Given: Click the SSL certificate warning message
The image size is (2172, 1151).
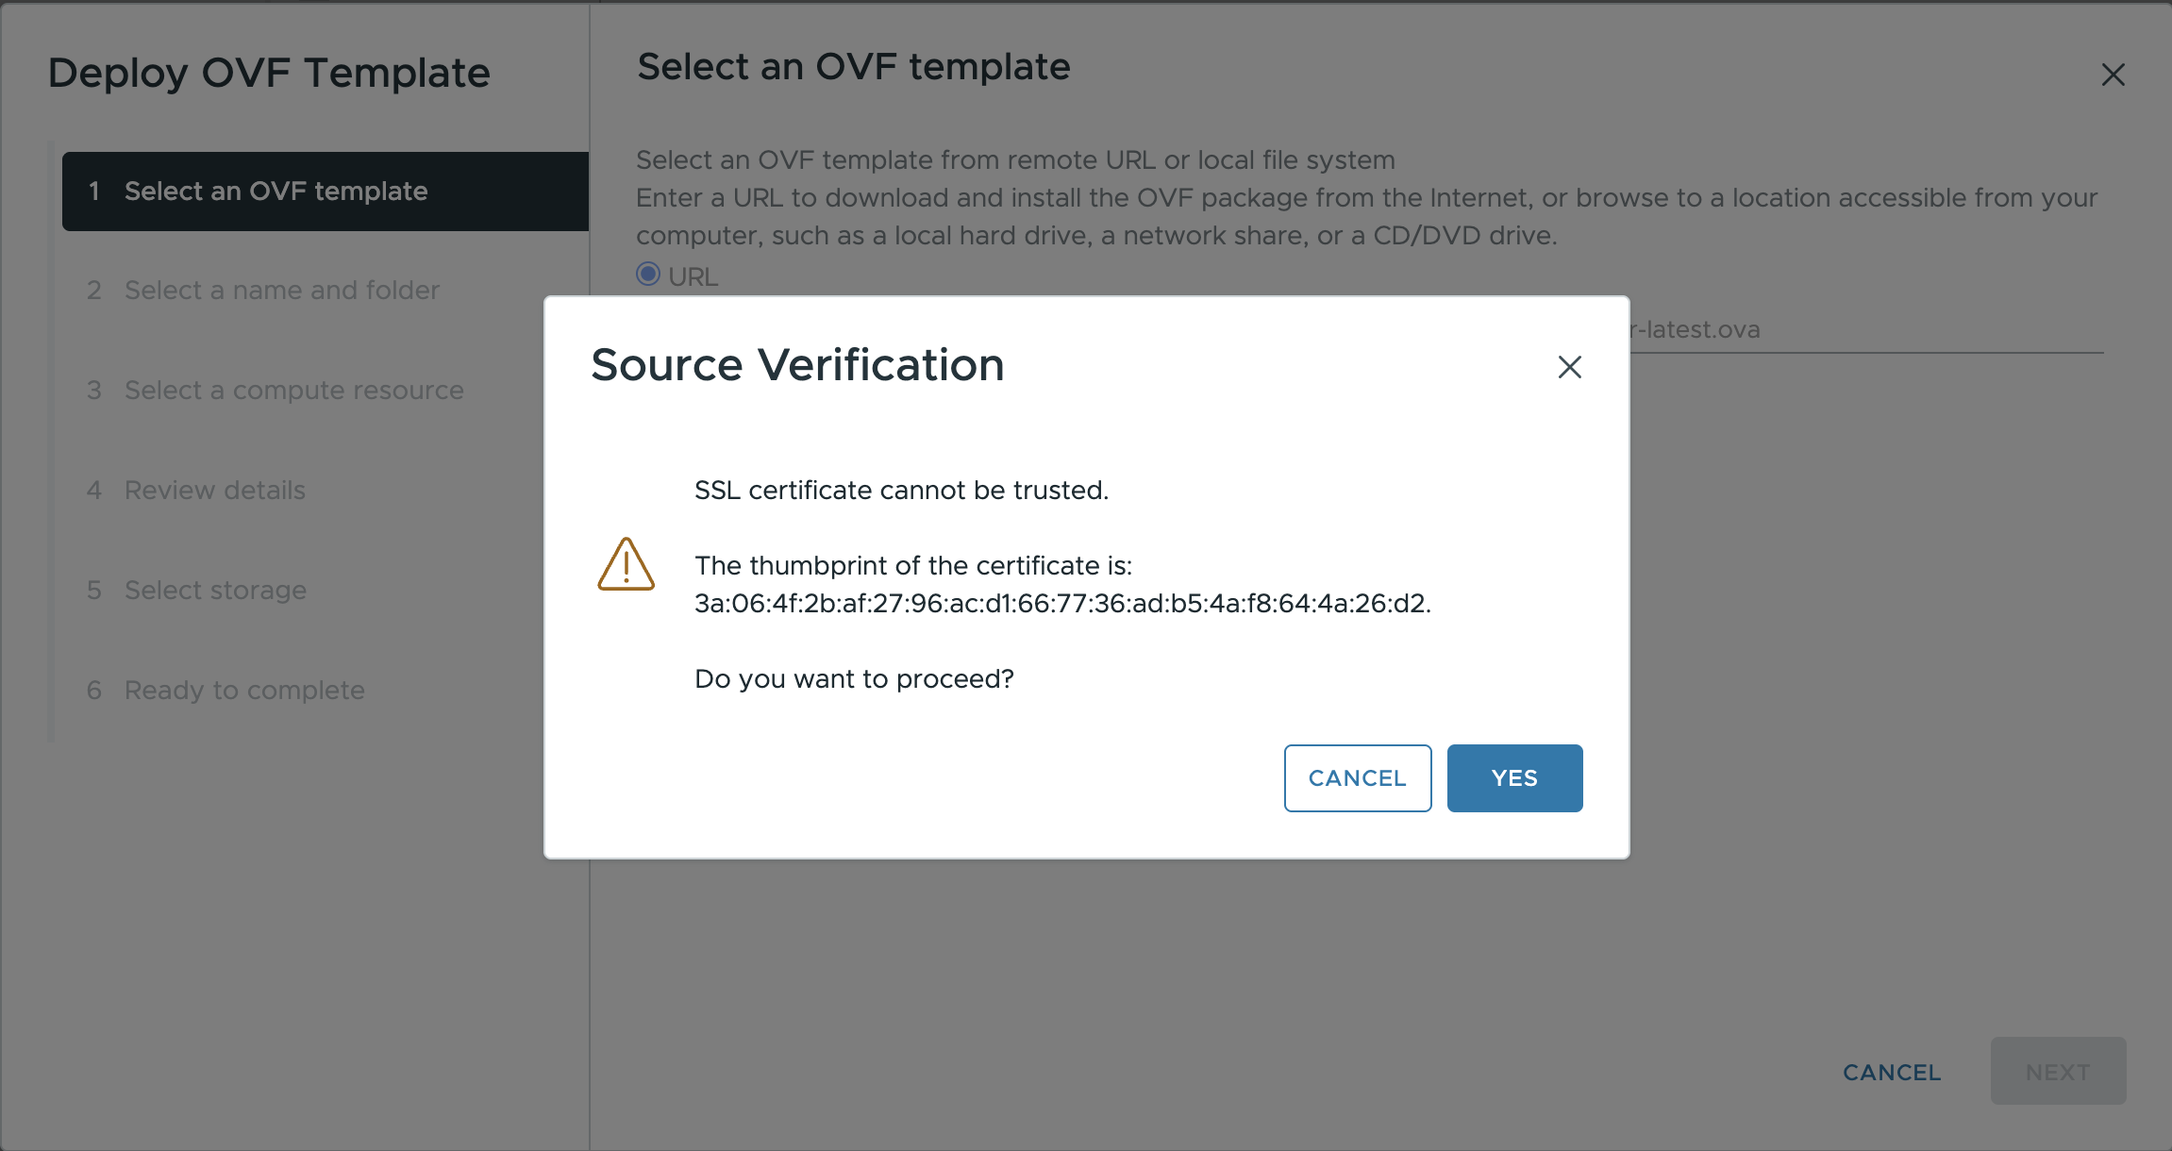Looking at the screenshot, I should 901,490.
